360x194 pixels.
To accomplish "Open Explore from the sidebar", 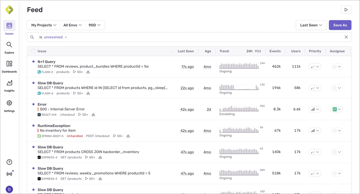I will 9,46.
